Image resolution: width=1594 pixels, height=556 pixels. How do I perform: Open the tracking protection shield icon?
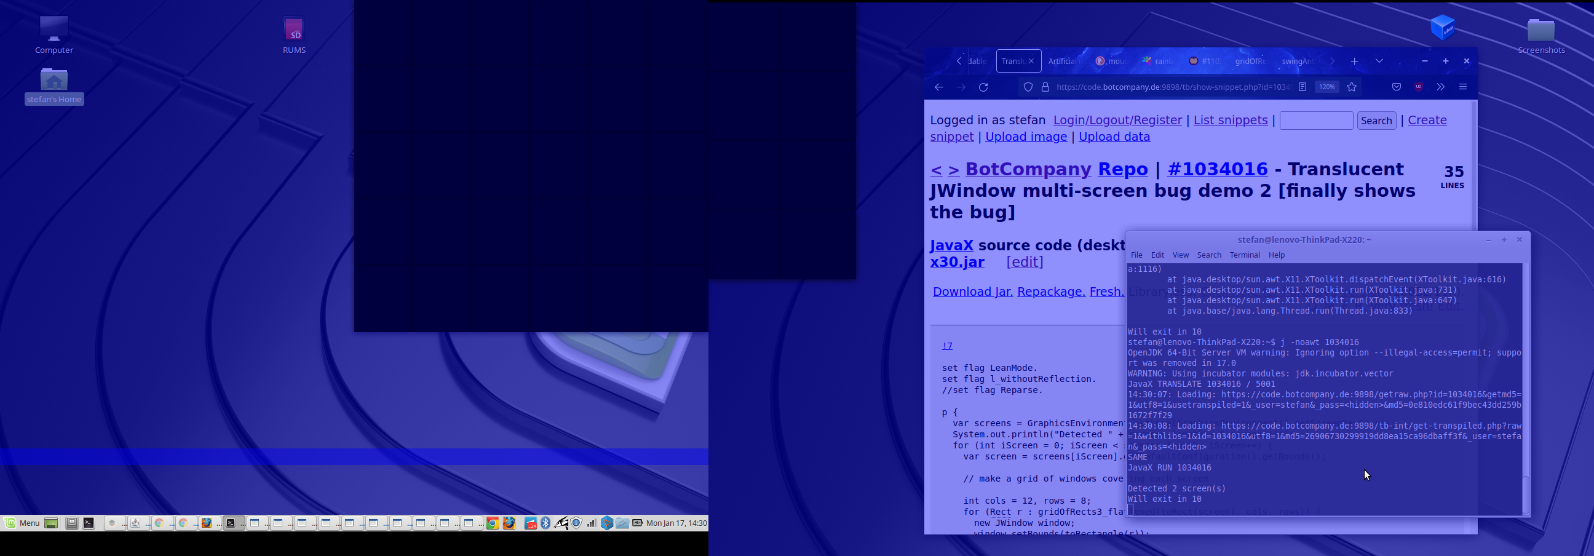(x=1028, y=87)
